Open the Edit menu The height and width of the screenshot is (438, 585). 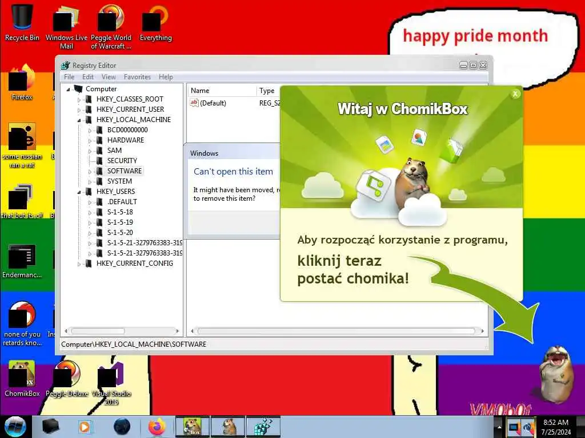tap(87, 77)
